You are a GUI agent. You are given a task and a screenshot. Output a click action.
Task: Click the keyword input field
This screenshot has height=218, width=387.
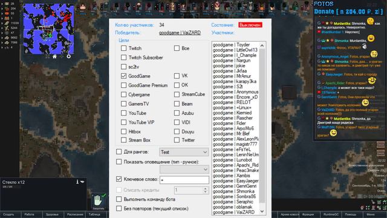184,180
